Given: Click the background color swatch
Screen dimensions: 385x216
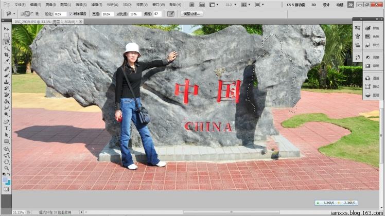Looking at the screenshot, I should coord(8,183).
